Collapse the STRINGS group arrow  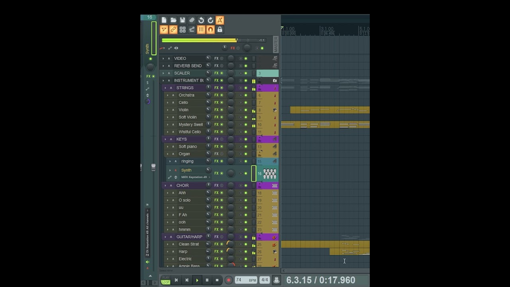(165, 88)
